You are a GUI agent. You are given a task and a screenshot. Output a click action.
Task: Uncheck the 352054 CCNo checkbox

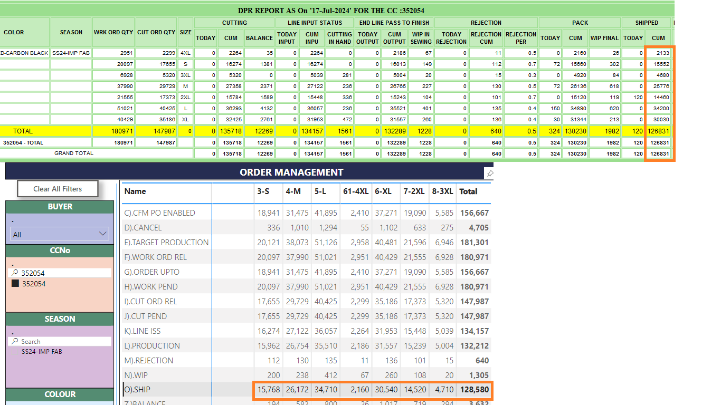pyautogui.click(x=15, y=284)
